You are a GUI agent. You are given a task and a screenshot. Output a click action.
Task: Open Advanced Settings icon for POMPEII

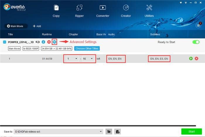[54, 42]
